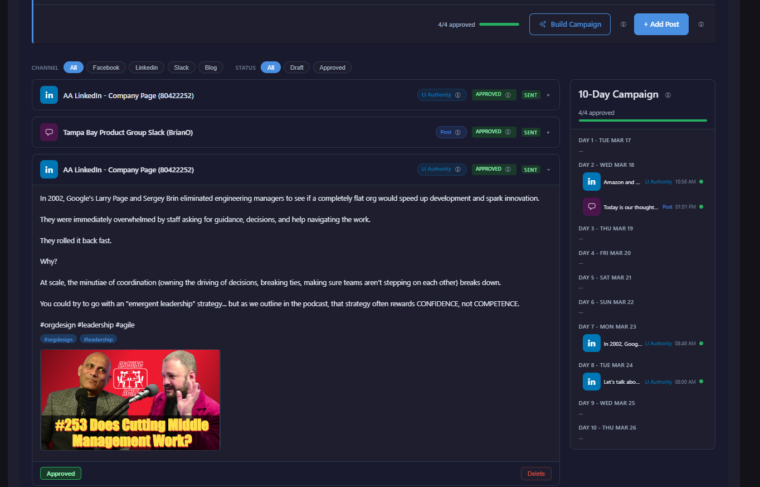Open the Tampa Bay Product Group Slack (BrianO) row
This screenshot has height=487, width=760.
[296, 132]
